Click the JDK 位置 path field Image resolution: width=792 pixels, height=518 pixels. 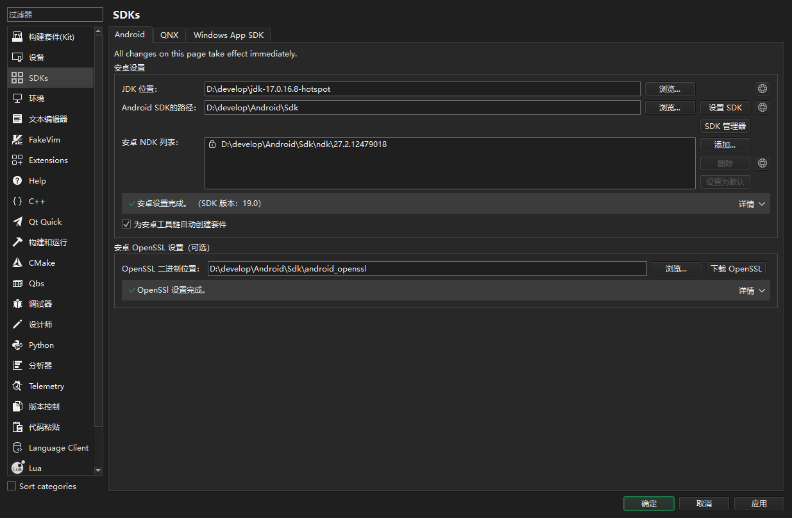point(423,89)
